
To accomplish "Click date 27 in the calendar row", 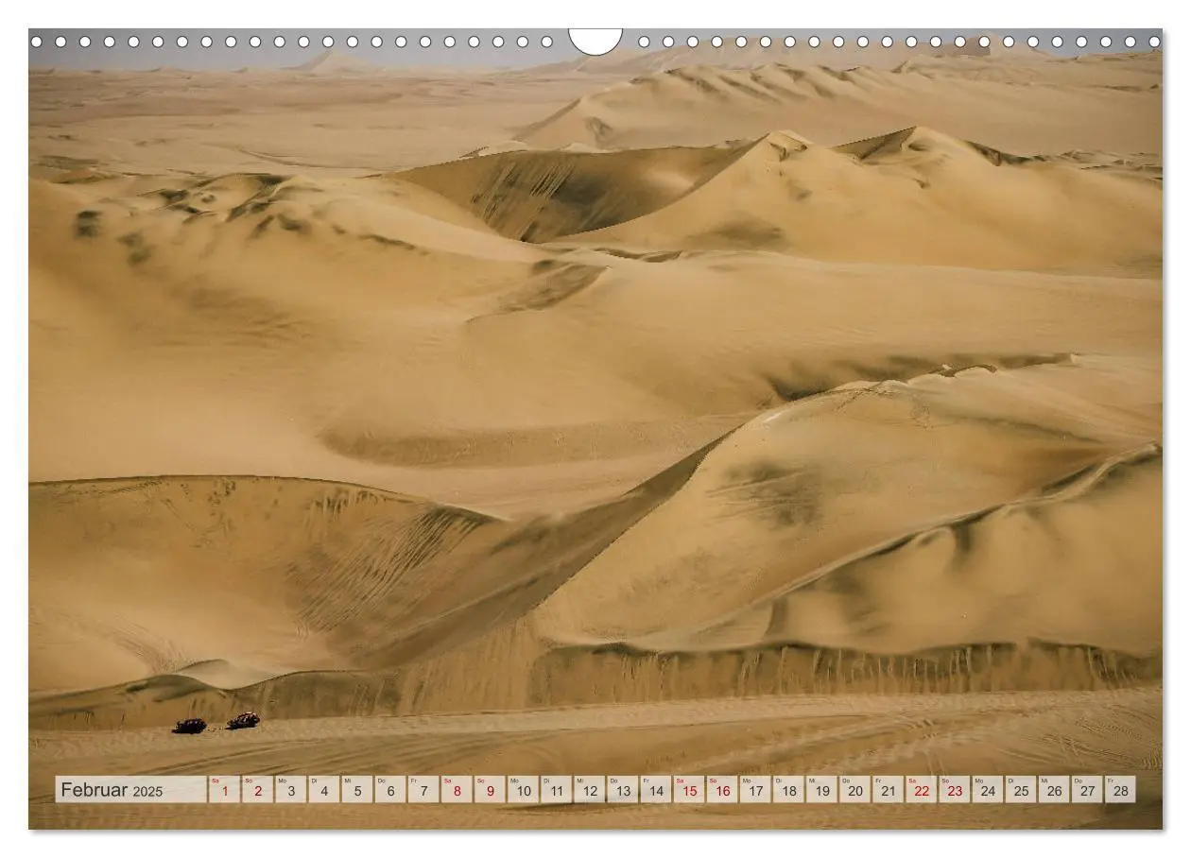I will point(1087,790).
